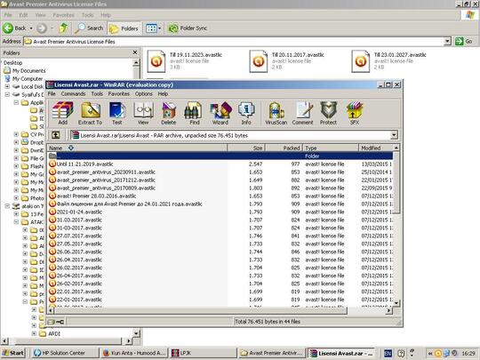This screenshot has width=480, height=360.
Task: Expand the ARDI folder node
Action: pos(34,333)
